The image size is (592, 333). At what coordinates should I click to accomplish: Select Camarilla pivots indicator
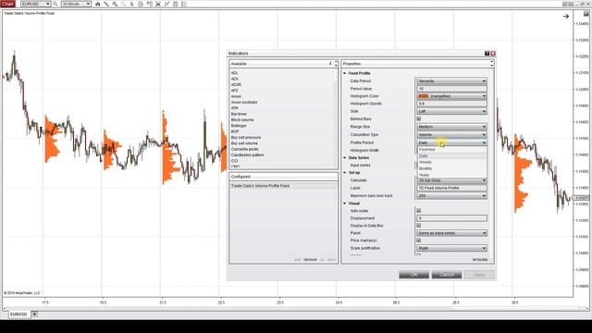pyautogui.click(x=244, y=149)
